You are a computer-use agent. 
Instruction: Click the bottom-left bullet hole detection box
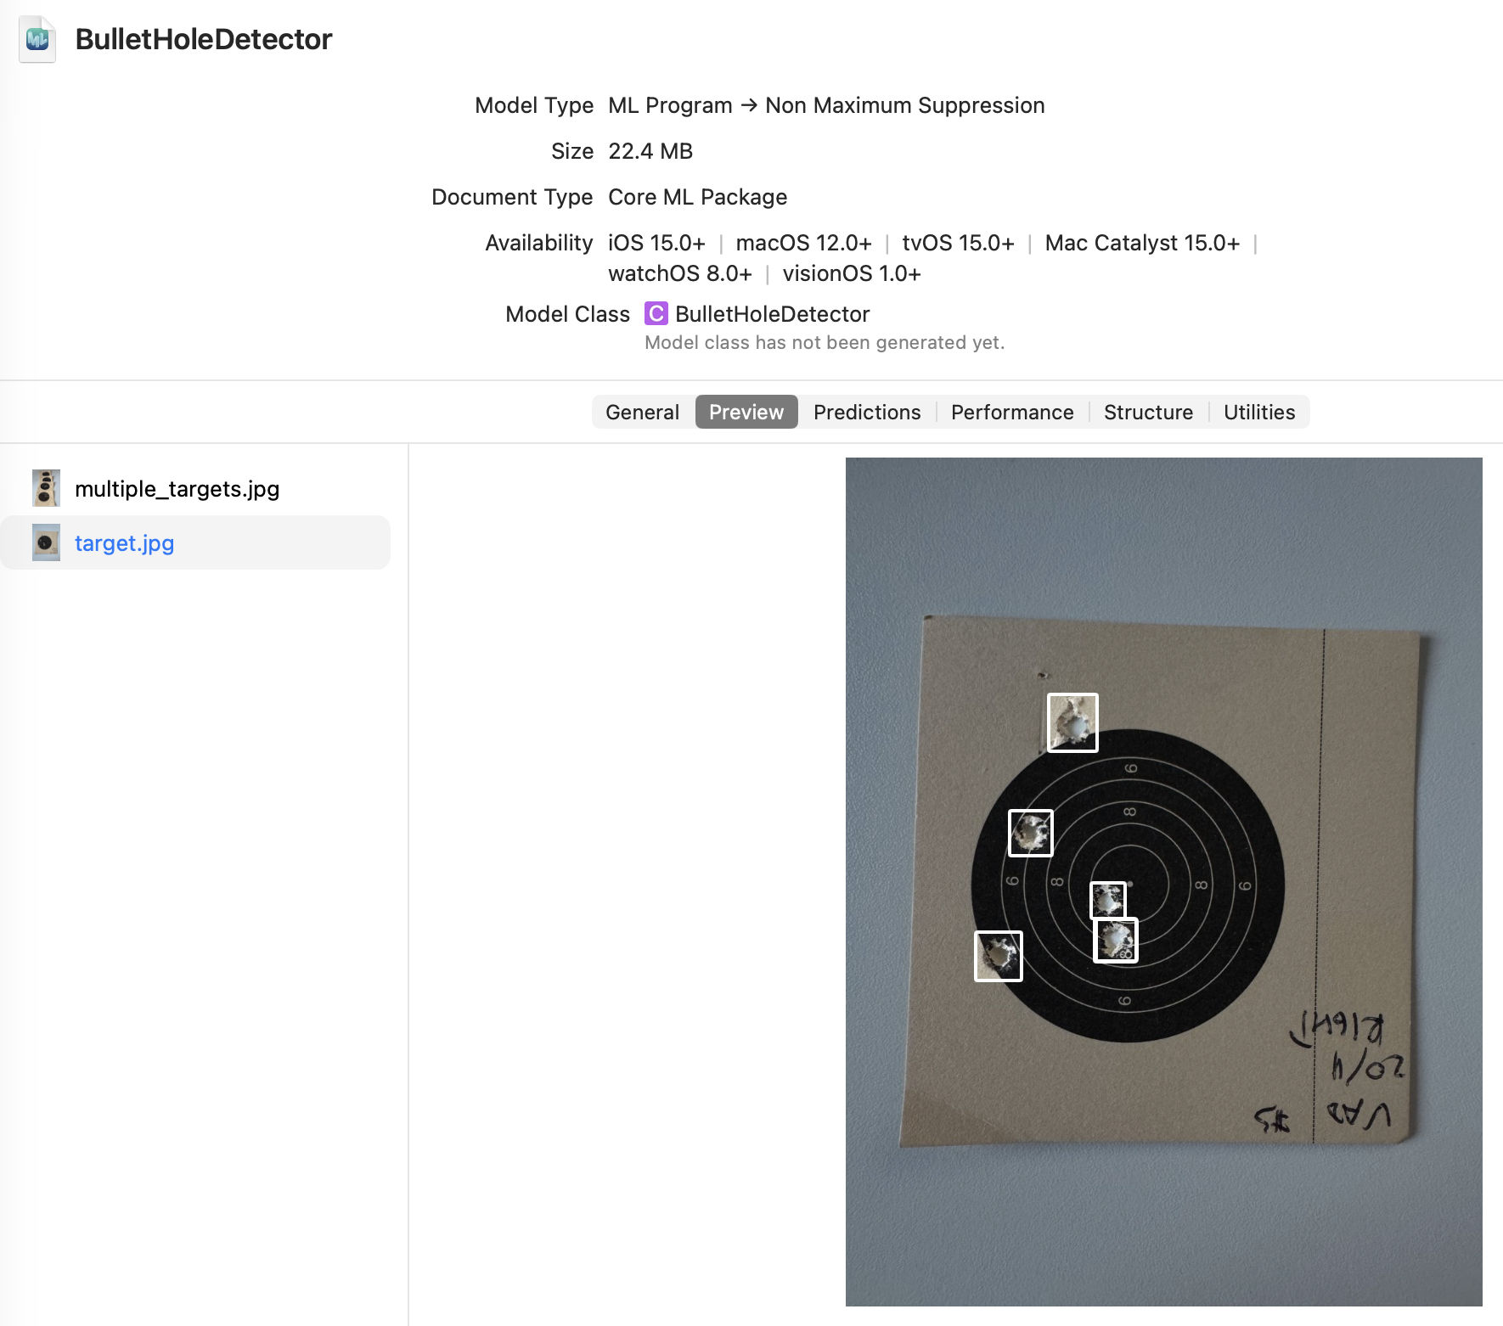tap(998, 956)
